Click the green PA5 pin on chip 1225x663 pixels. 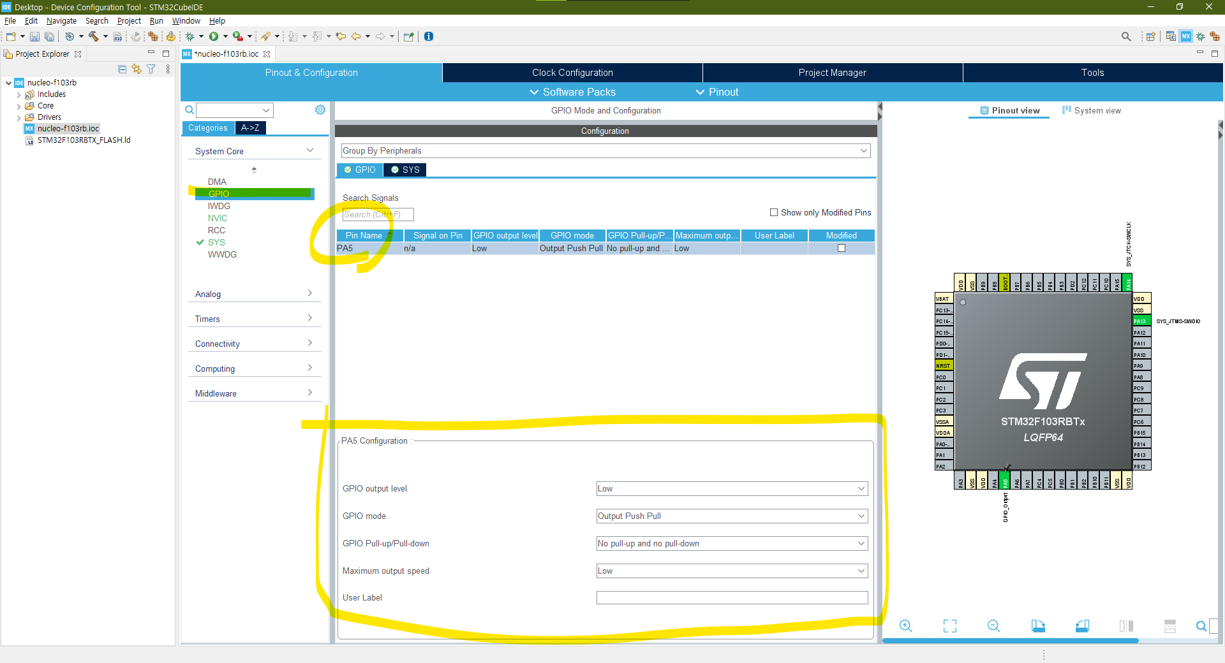(1006, 480)
